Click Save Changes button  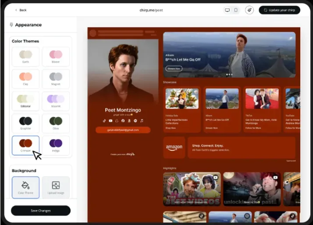click(41, 210)
